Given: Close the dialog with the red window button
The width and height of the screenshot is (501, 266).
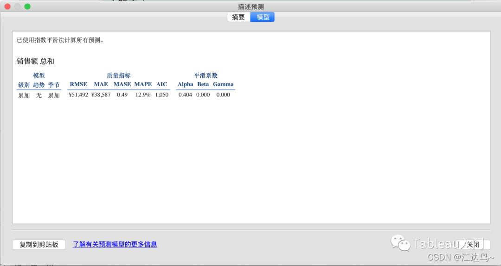Looking at the screenshot, I should click(x=7, y=6).
